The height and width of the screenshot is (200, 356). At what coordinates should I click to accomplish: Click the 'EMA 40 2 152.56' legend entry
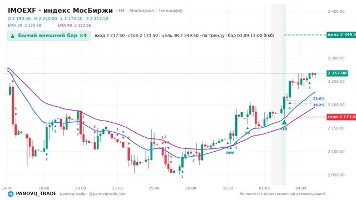(74, 26)
